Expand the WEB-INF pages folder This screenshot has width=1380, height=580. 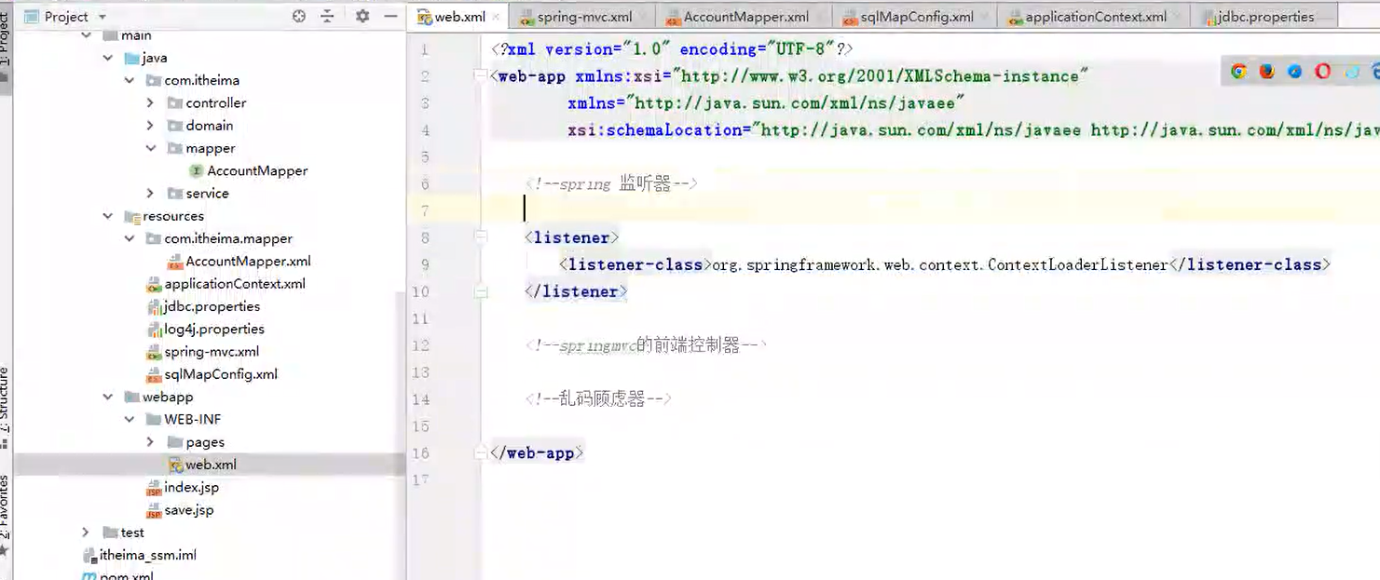click(149, 441)
